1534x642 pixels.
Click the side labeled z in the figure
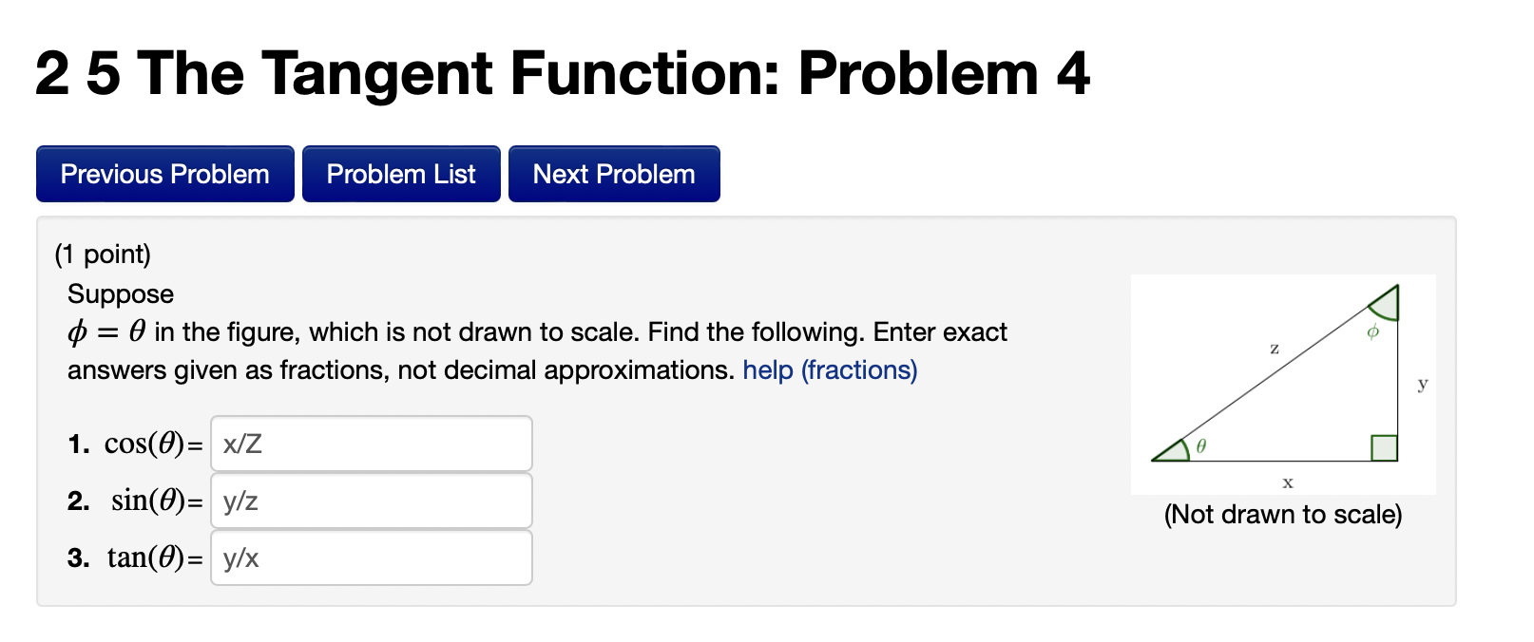point(1274,348)
